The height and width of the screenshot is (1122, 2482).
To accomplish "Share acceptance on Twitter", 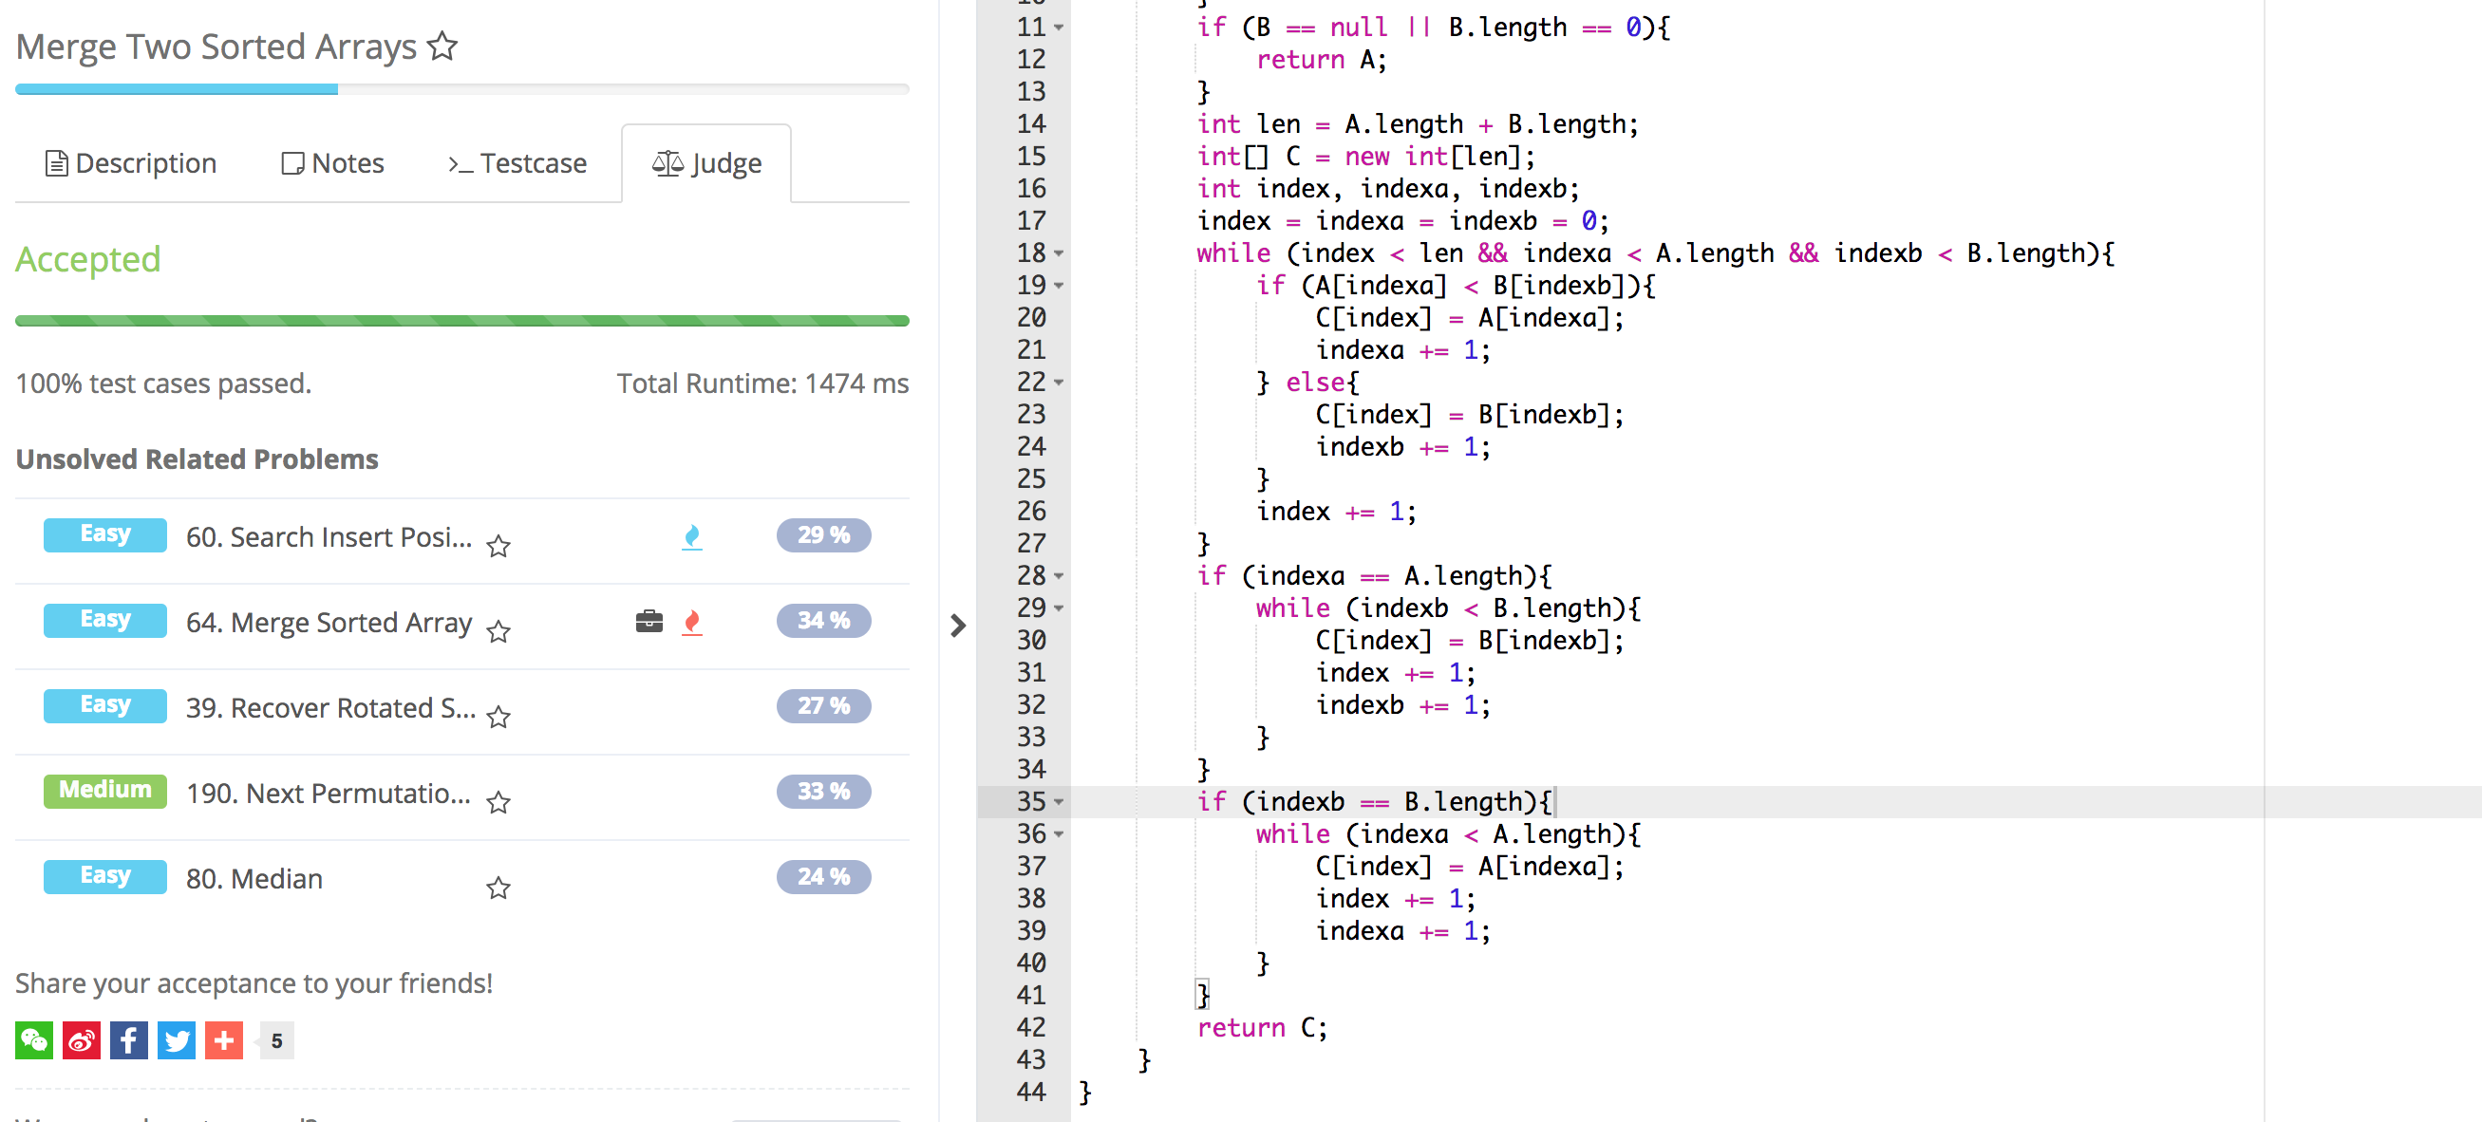I will tap(177, 1040).
